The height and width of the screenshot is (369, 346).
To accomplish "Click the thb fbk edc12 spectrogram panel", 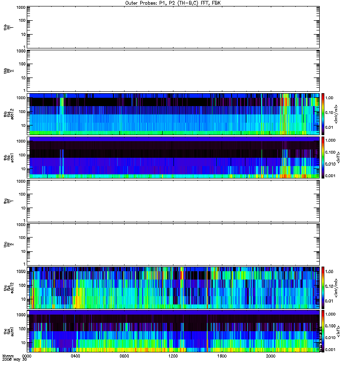I will coord(173,114).
